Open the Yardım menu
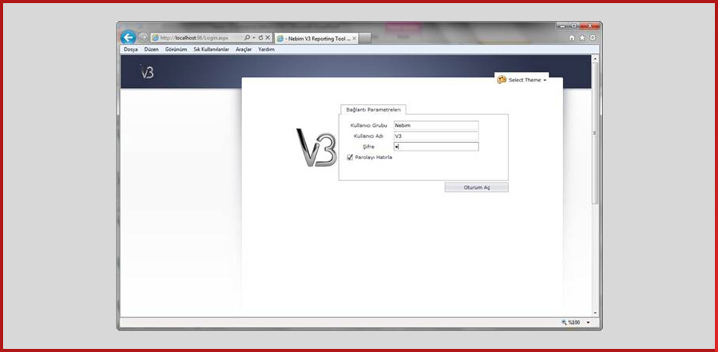The width and height of the screenshot is (718, 352). 266,49
